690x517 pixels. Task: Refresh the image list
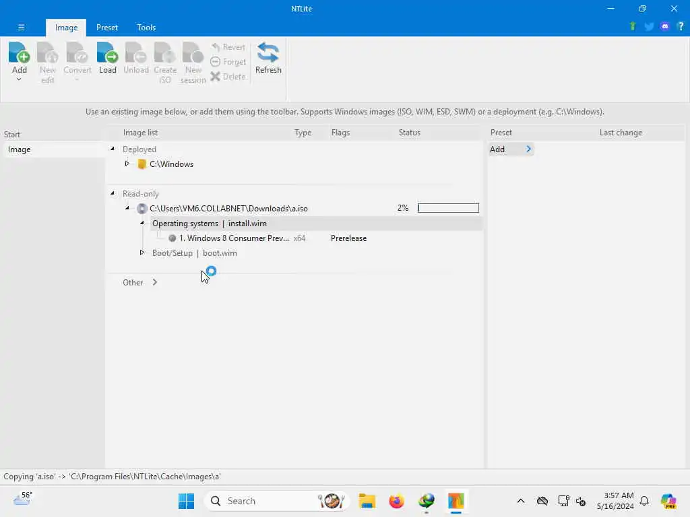click(268, 58)
